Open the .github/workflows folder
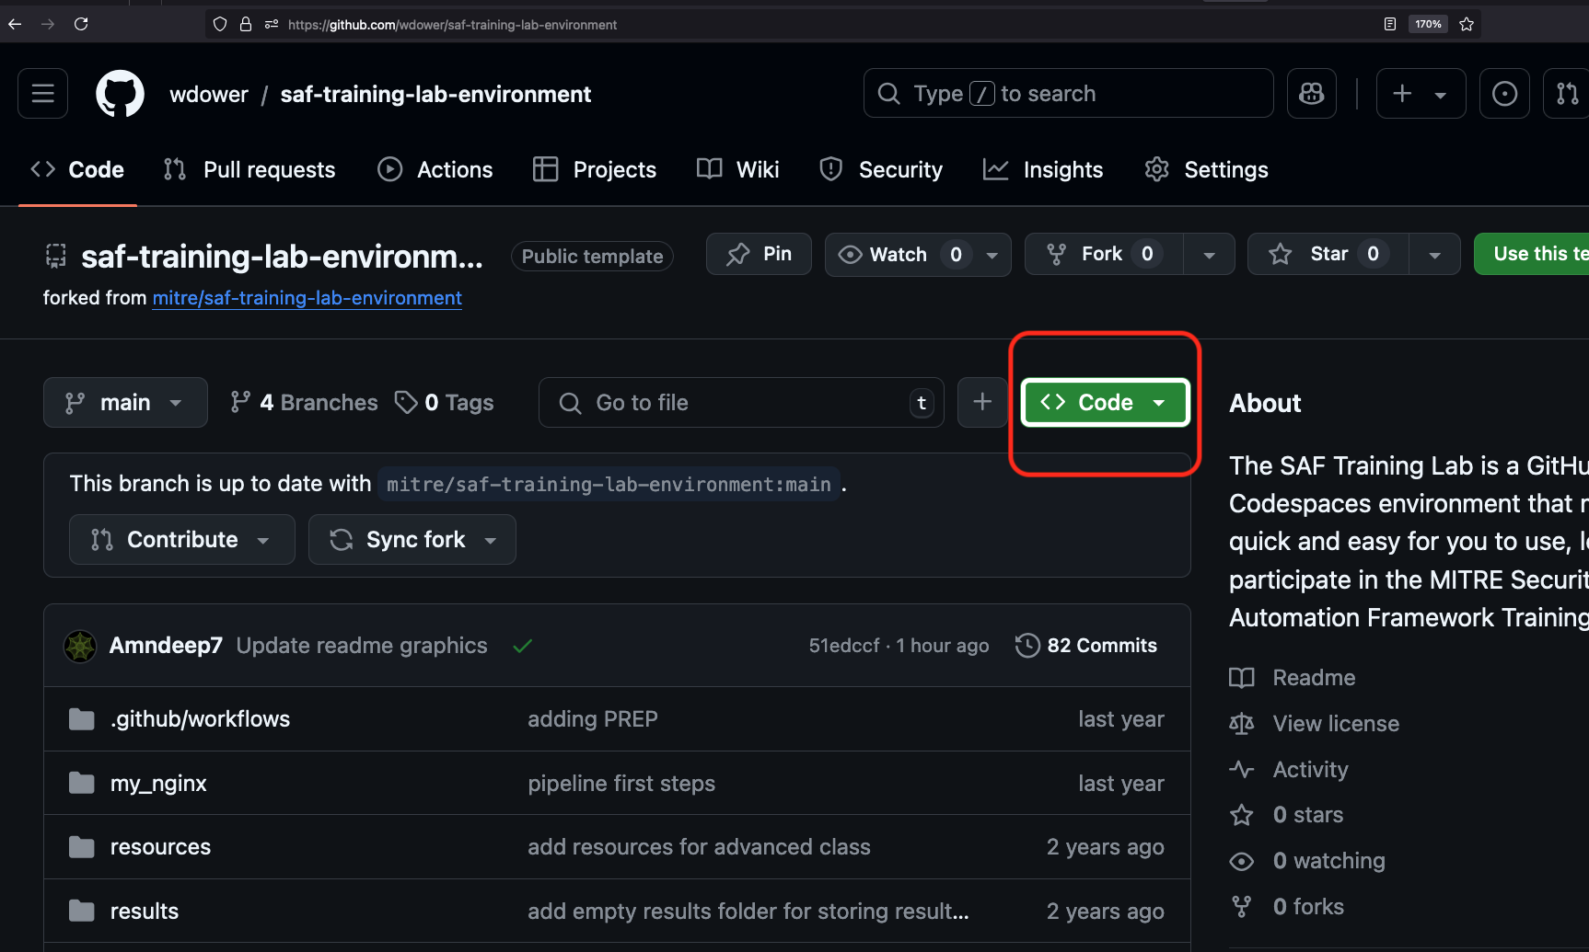This screenshot has height=952, width=1589. [x=200, y=719]
